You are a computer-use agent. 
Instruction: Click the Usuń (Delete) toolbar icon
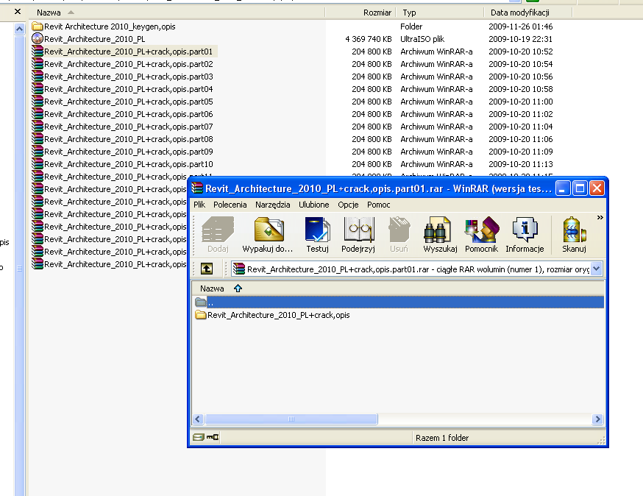tap(399, 229)
